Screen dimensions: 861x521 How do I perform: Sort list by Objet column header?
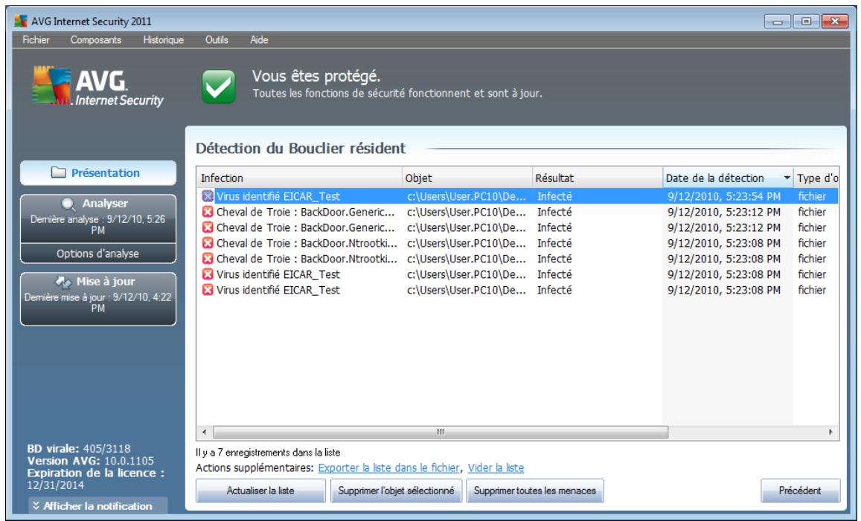[x=467, y=178]
